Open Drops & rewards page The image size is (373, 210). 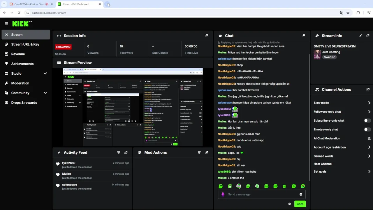click(26, 103)
